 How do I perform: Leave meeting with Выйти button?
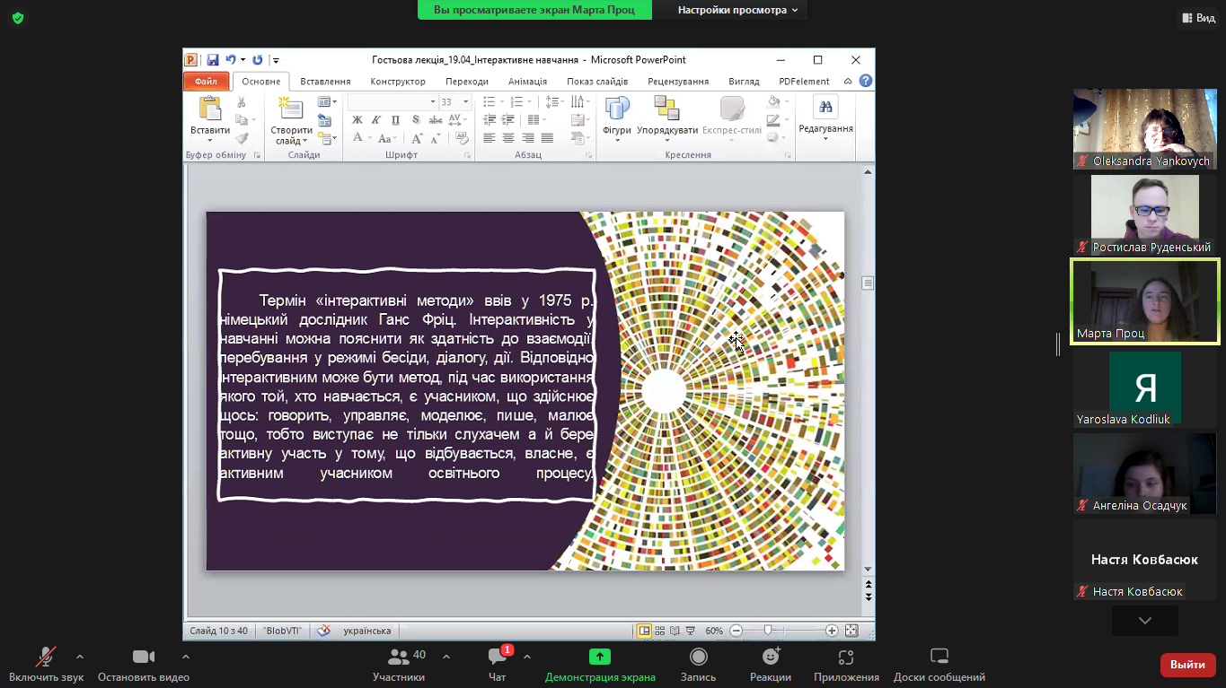pyautogui.click(x=1187, y=665)
